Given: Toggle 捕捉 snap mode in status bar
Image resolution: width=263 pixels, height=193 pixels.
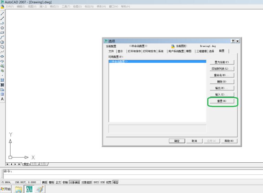Looking at the screenshot, I should point(44,182).
